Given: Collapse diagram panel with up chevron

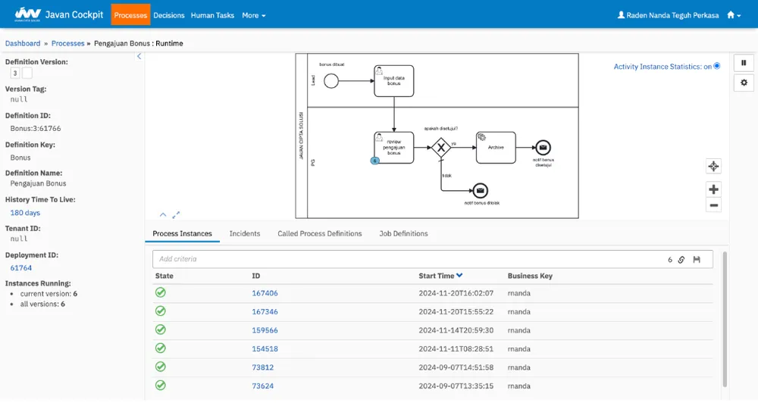Looking at the screenshot, I should pos(163,214).
